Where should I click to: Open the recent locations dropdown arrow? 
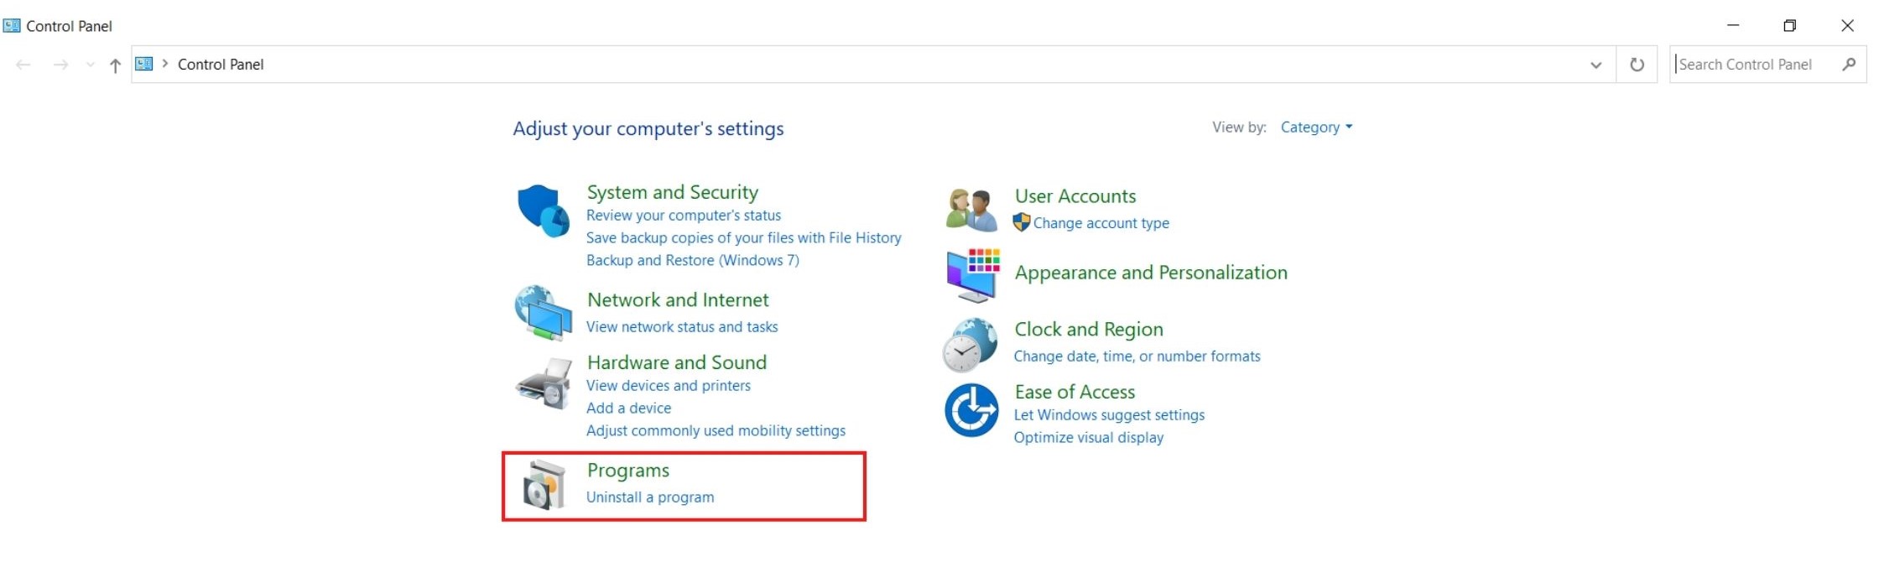click(90, 65)
